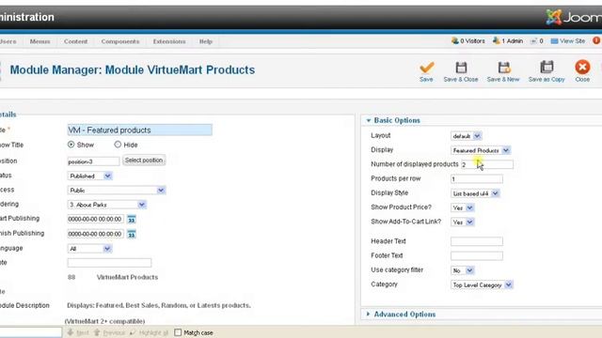
Task: Click the Products per row field
Action: (x=477, y=179)
